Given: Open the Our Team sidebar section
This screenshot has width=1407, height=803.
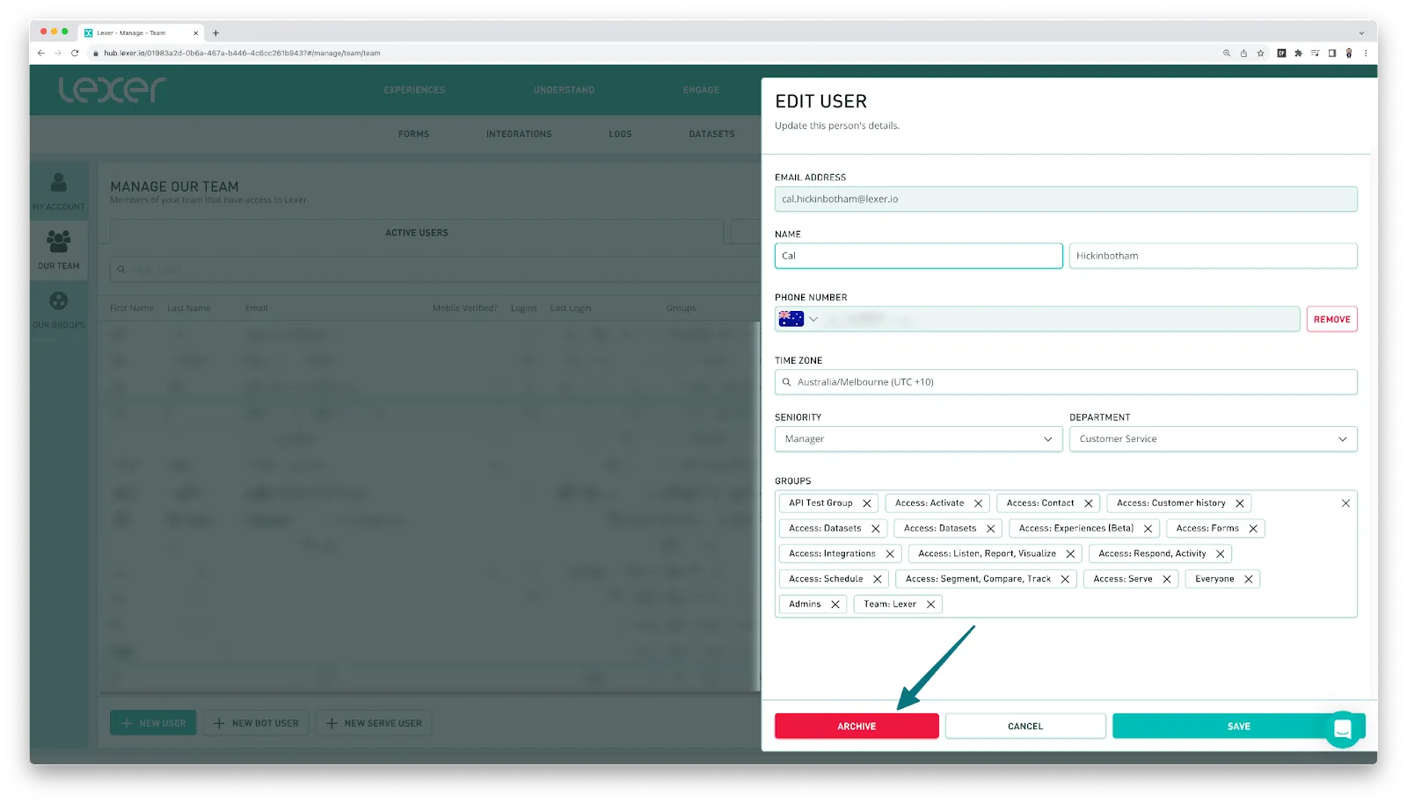Looking at the screenshot, I should 59,250.
